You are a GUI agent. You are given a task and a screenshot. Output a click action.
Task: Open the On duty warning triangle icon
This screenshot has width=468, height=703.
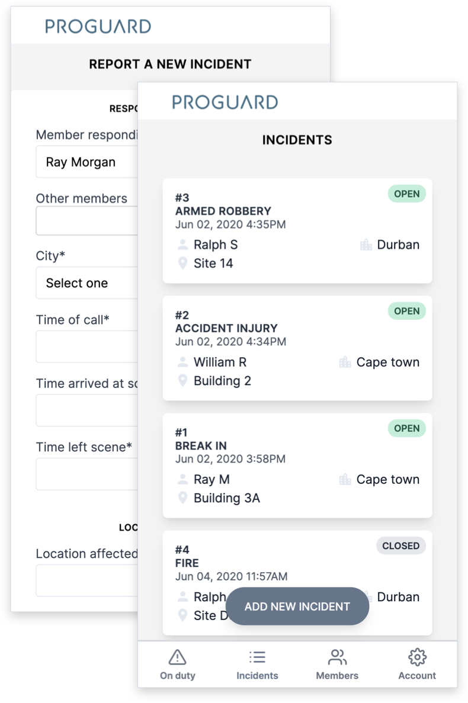[x=178, y=657]
